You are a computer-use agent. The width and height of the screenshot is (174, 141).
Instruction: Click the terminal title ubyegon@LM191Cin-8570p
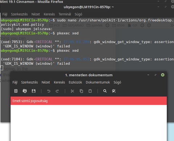pyautogui.click(x=89, y=7)
